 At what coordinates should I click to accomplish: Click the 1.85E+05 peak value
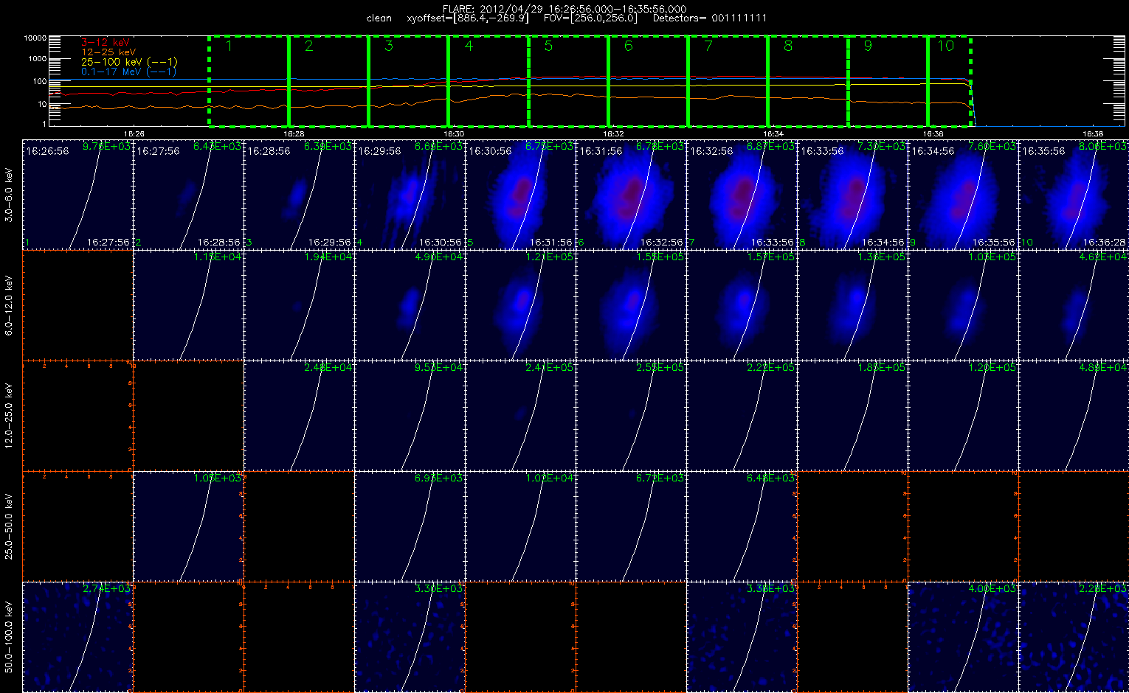point(881,368)
